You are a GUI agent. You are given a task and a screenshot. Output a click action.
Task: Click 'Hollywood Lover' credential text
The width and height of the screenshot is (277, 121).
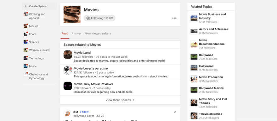tap(83, 116)
